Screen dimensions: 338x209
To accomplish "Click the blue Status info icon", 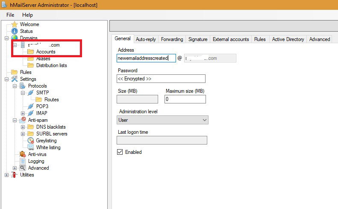I will 15,31.
